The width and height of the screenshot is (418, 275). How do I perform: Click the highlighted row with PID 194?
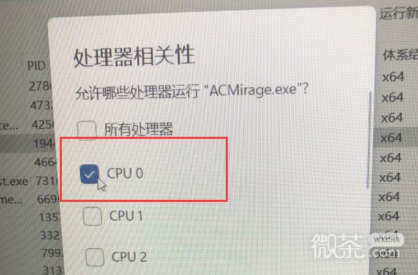[27, 144]
